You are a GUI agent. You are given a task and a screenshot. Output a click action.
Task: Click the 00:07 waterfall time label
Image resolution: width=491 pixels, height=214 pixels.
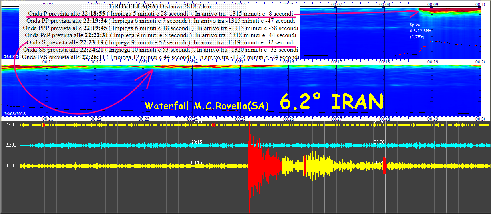coord(337,4)
